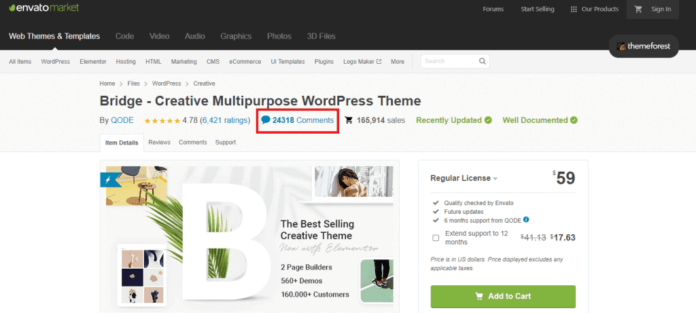Image resolution: width=696 pixels, height=313 pixels.
Task: Click the Envato Market logo
Action: pyautogui.click(x=43, y=8)
